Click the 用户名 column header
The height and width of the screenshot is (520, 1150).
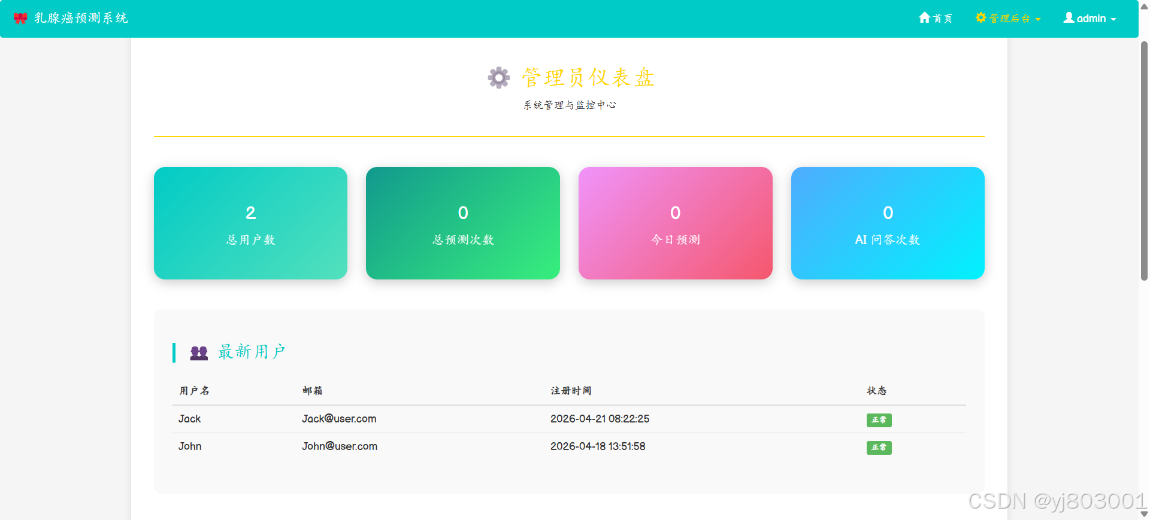195,391
